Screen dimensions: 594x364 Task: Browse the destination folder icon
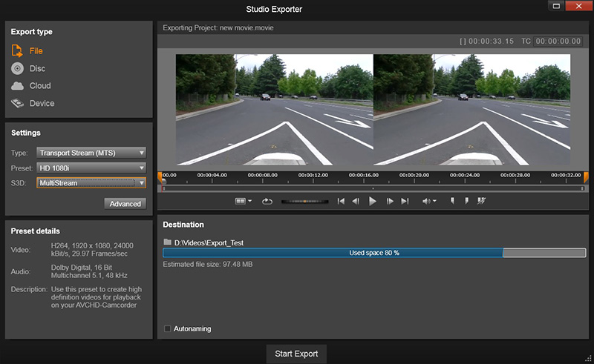[167, 242]
